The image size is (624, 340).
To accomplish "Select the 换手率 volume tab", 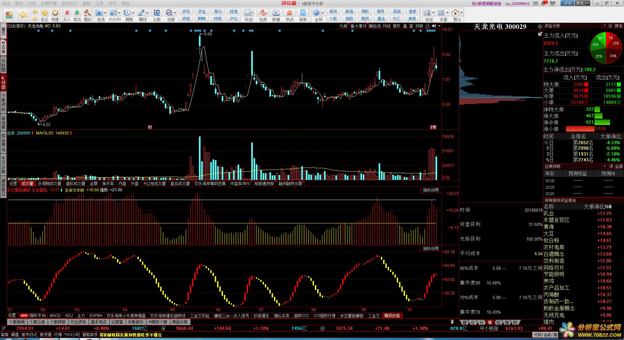I will pyautogui.click(x=108, y=183).
